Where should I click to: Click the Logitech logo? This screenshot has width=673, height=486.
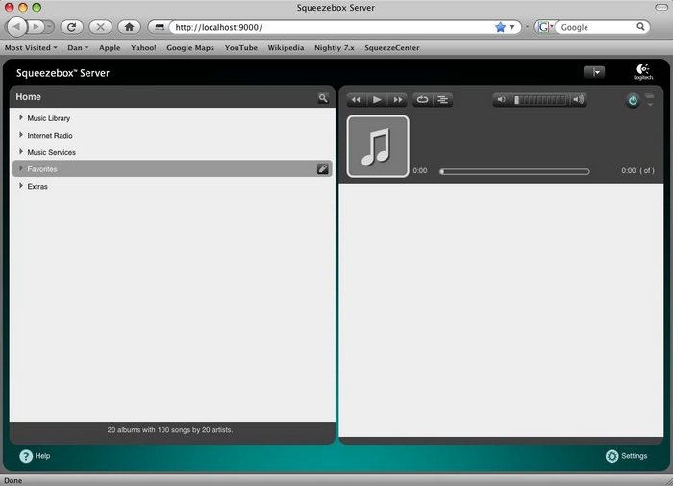click(643, 72)
